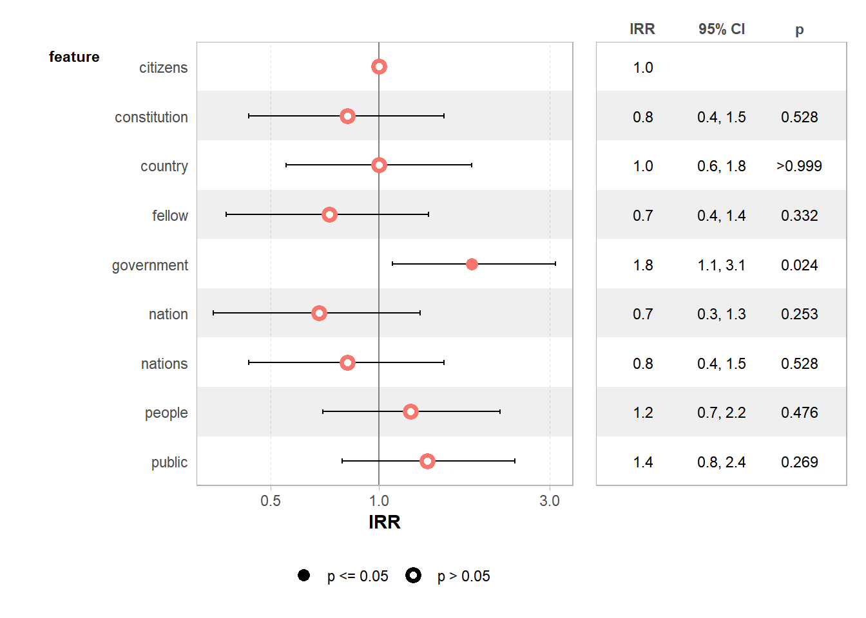
Task: Click the nations row hollow marker
Action: point(347,363)
